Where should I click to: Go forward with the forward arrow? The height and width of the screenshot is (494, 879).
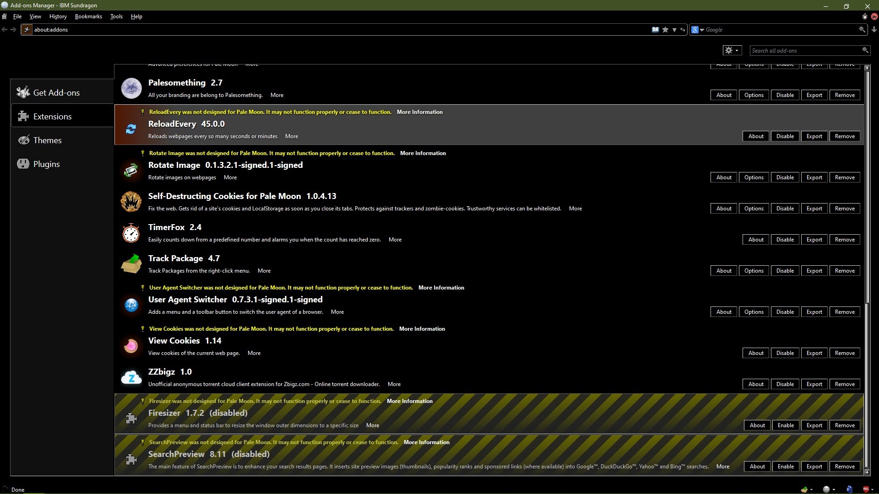pos(13,30)
